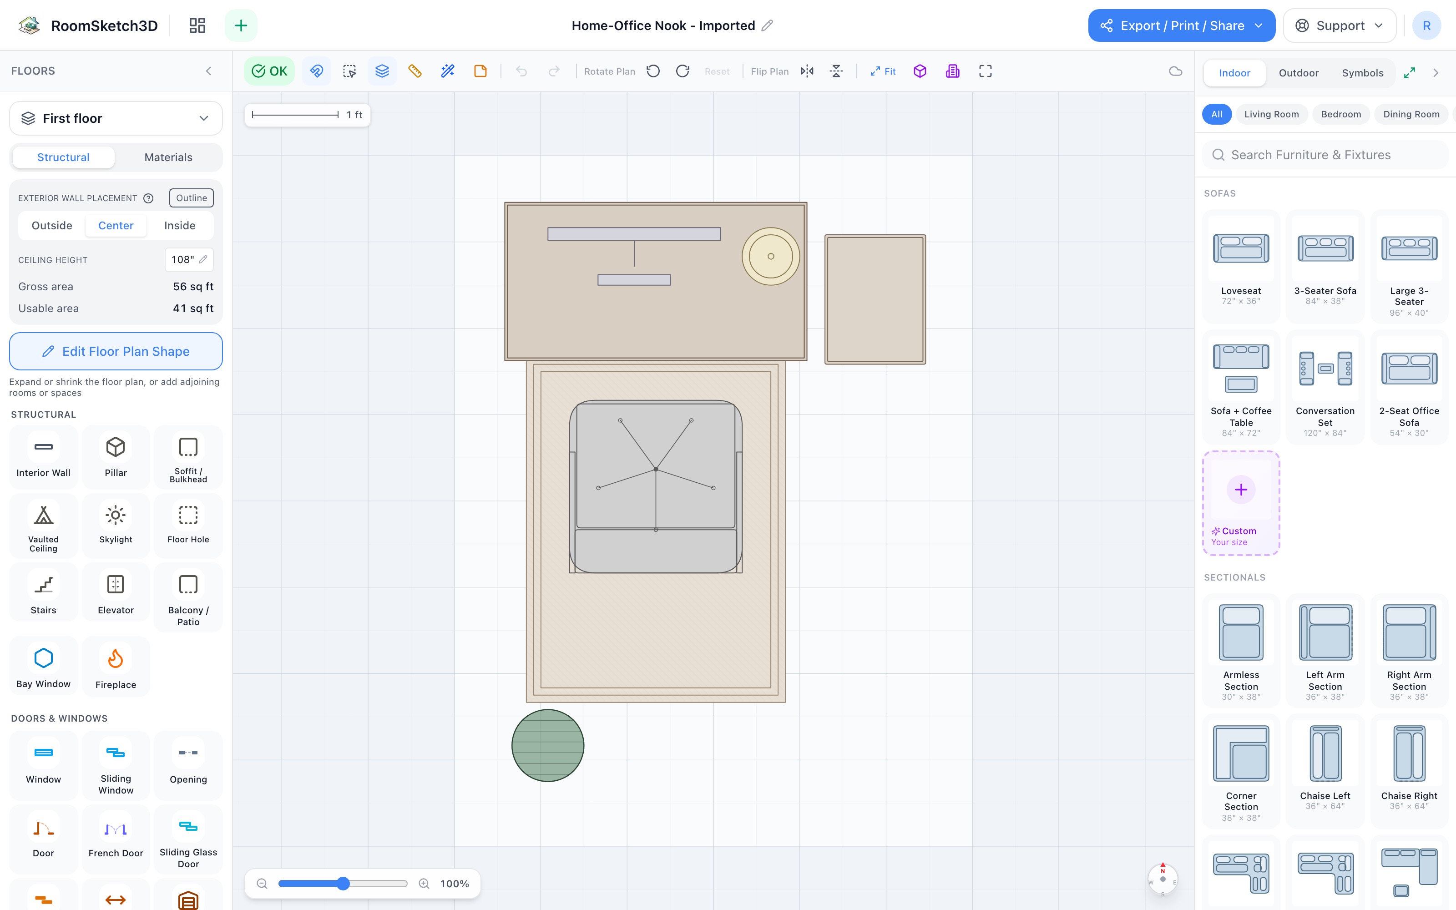This screenshot has width=1456, height=910.
Task: Redo the last action
Action: tap(554, 71)
